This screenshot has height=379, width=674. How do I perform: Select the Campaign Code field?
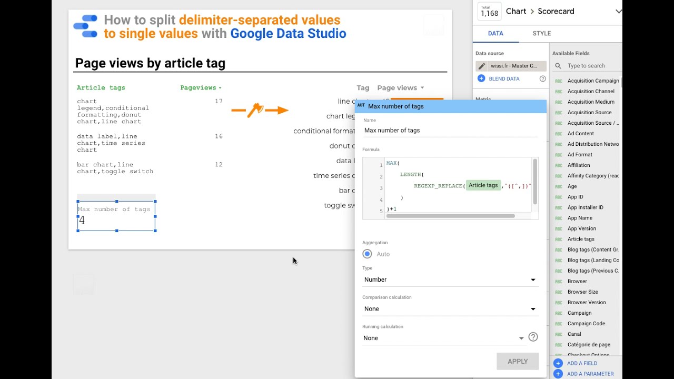(x=587, y=323)
